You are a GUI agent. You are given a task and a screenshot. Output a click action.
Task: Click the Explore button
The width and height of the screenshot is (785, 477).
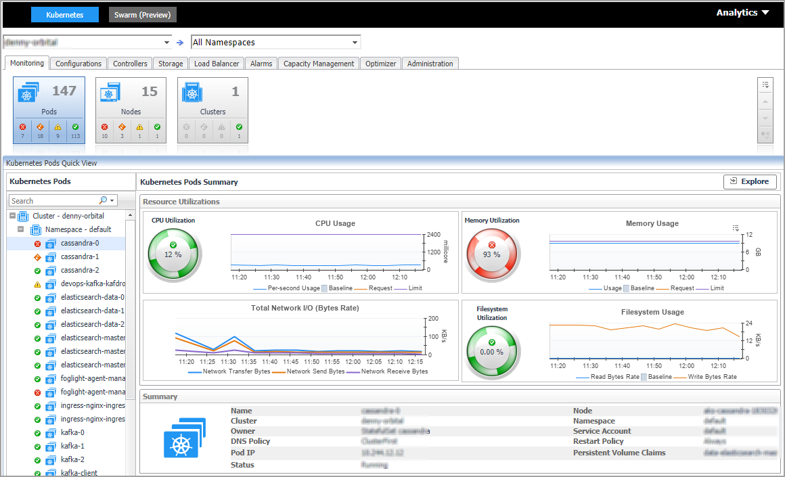(x=750, y=181)
